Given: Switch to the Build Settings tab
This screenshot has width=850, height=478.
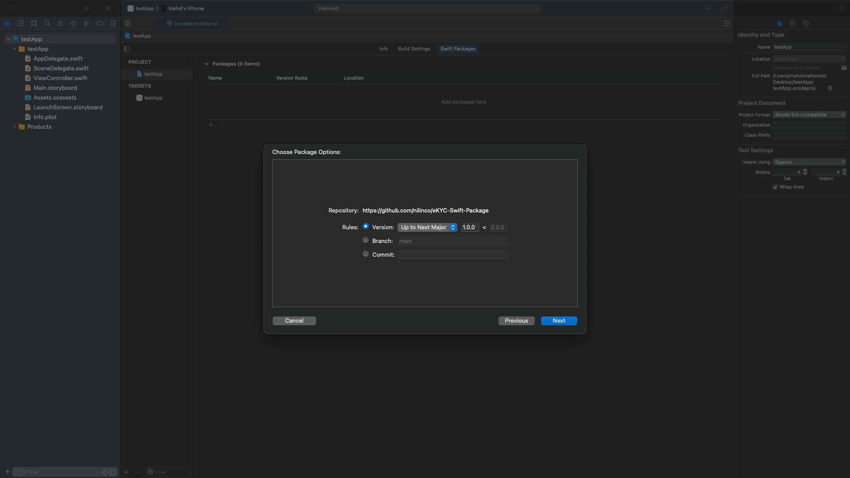Looking at the screenshot, I should (414, 49).
